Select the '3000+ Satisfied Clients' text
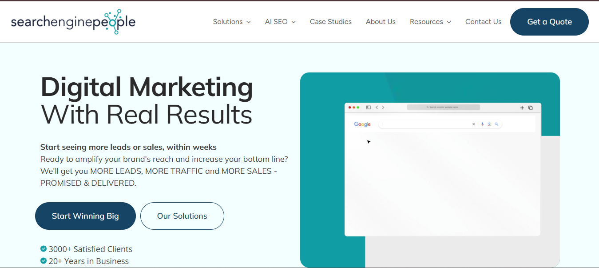599x268 pixels. [x=91, y=249]
